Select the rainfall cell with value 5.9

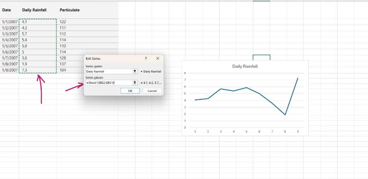38,46
